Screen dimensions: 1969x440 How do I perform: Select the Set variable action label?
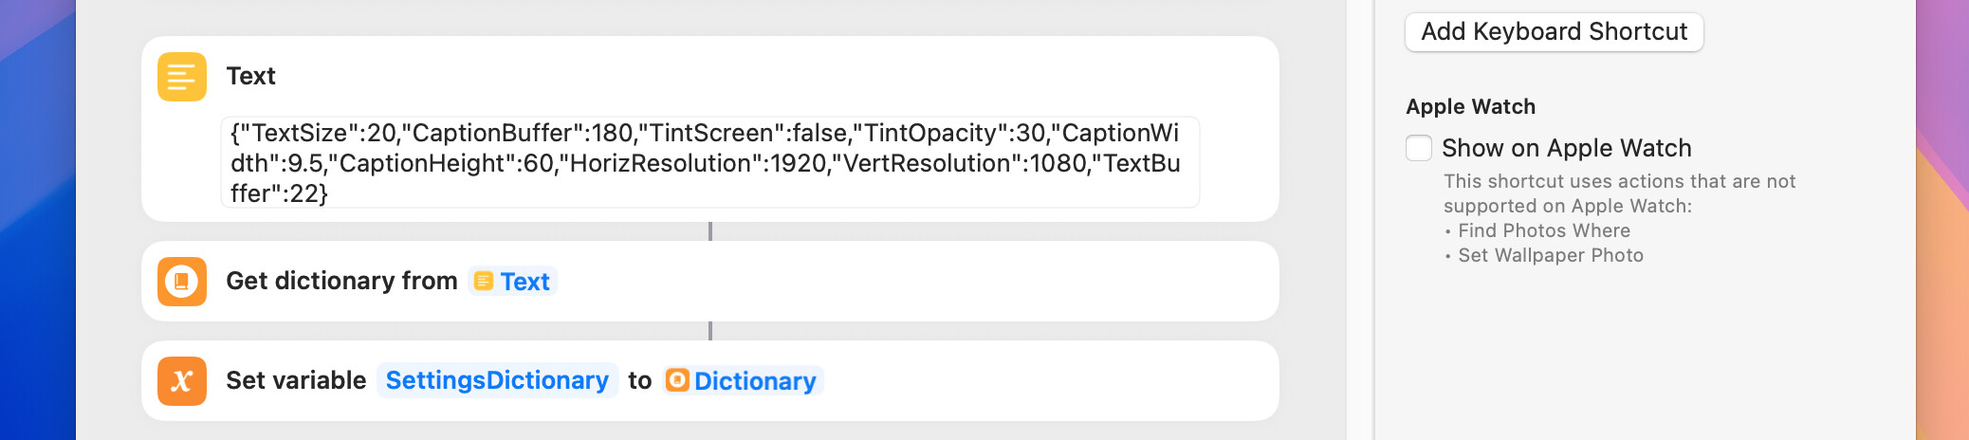[x=296, y=380]
